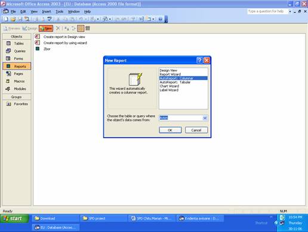Open the Toolbar Options chevron
308x232 pixels.
point(166,19)
